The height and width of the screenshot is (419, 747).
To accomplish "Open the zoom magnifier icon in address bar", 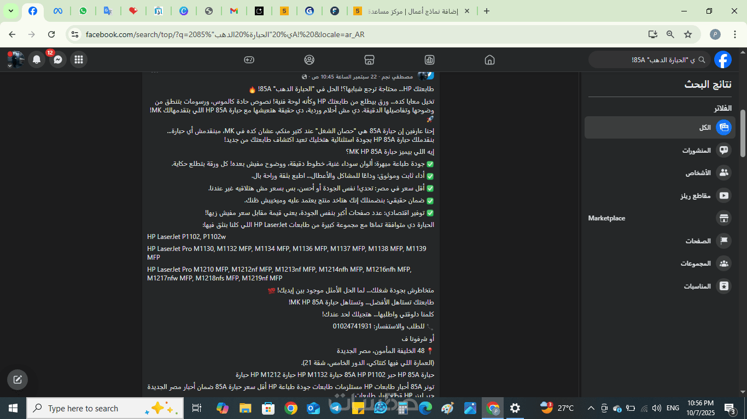I will [x=670, y=34].
